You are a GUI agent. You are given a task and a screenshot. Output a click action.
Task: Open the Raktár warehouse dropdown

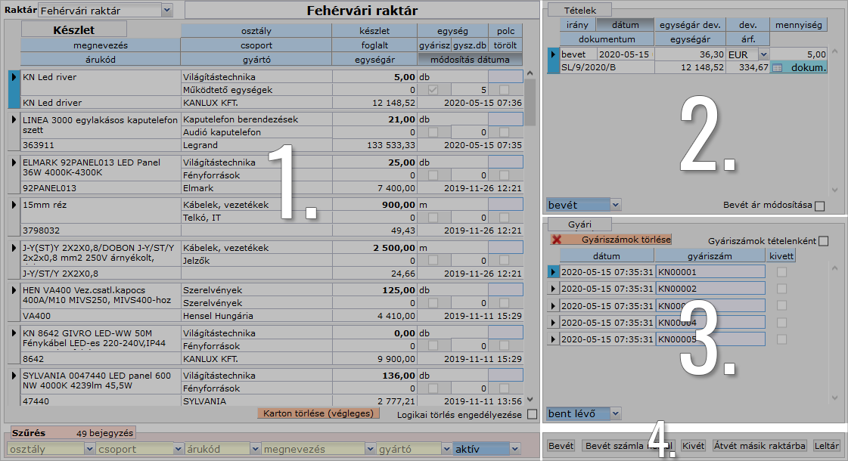click(167, 11)
